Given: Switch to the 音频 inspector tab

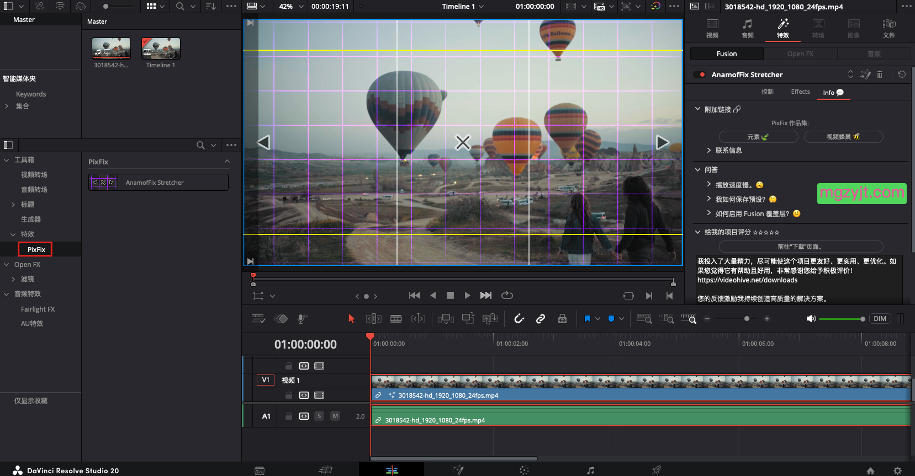Looking at the screenshot, I should click(x=747, y=28).
